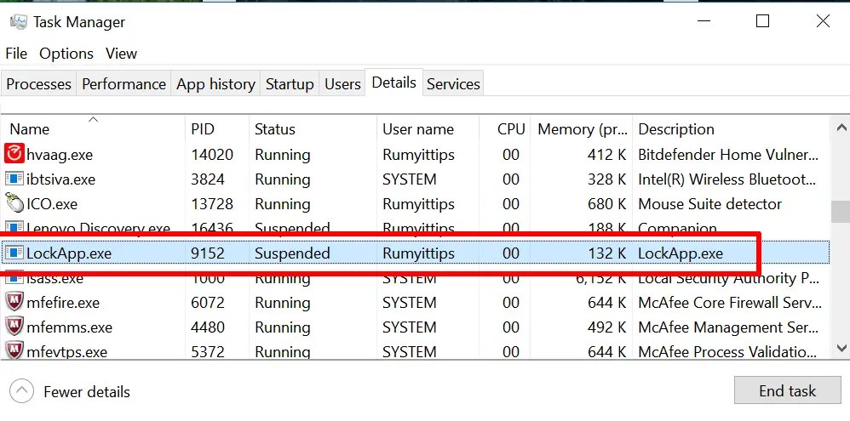Click the McAfee Process Validatio... description
This screenshot has width=850, height=421.
click(x=727, y=352)
